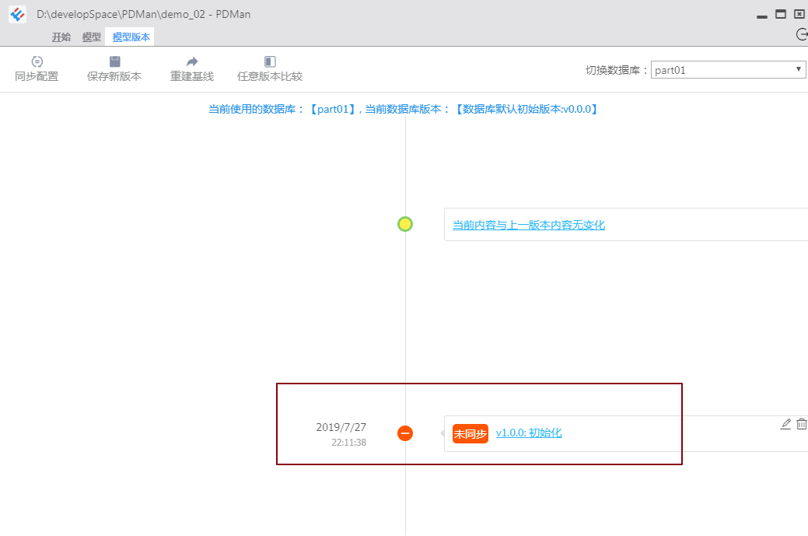
Task: Open the 当前内容与上一版本内容无变化 link
Action: click(x=529, y=226)
